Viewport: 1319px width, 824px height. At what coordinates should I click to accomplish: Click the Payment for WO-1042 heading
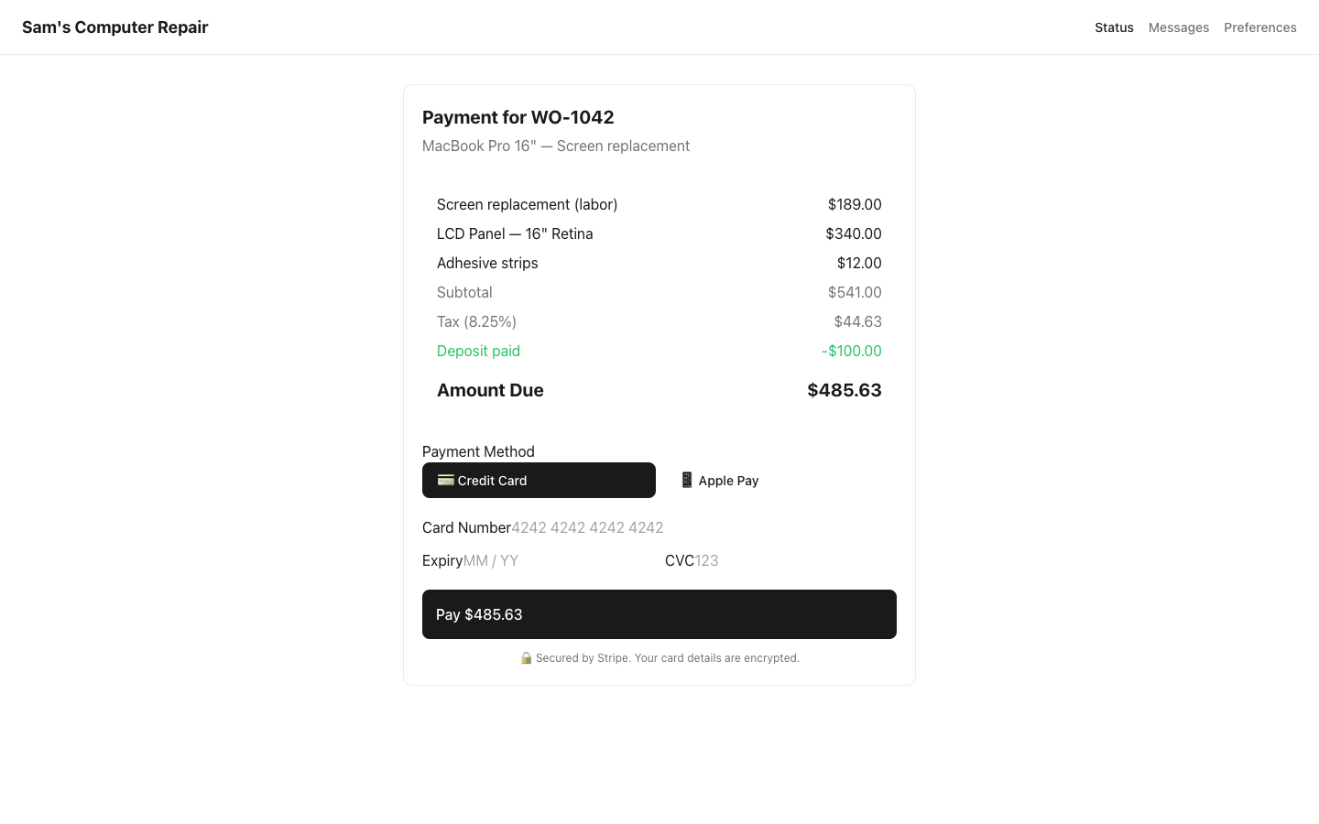pos(518,117)
